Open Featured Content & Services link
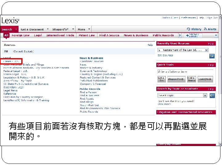 pos(98,77)
